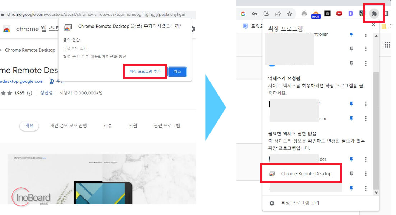Image resolution: width=396 pixels, height=215 pixels.
Task: Click the share page arrow icon
Action: [x=278, y=14]
